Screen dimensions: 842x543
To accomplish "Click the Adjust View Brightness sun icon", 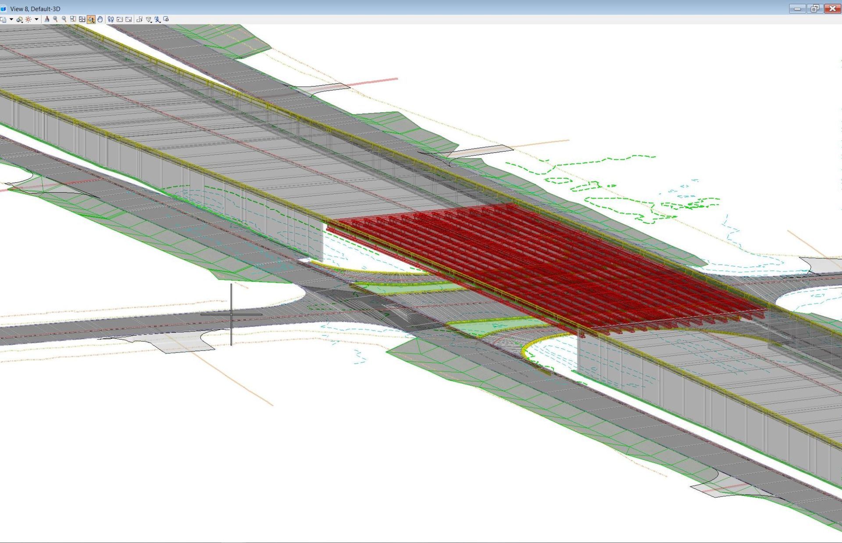I will 29,19.
